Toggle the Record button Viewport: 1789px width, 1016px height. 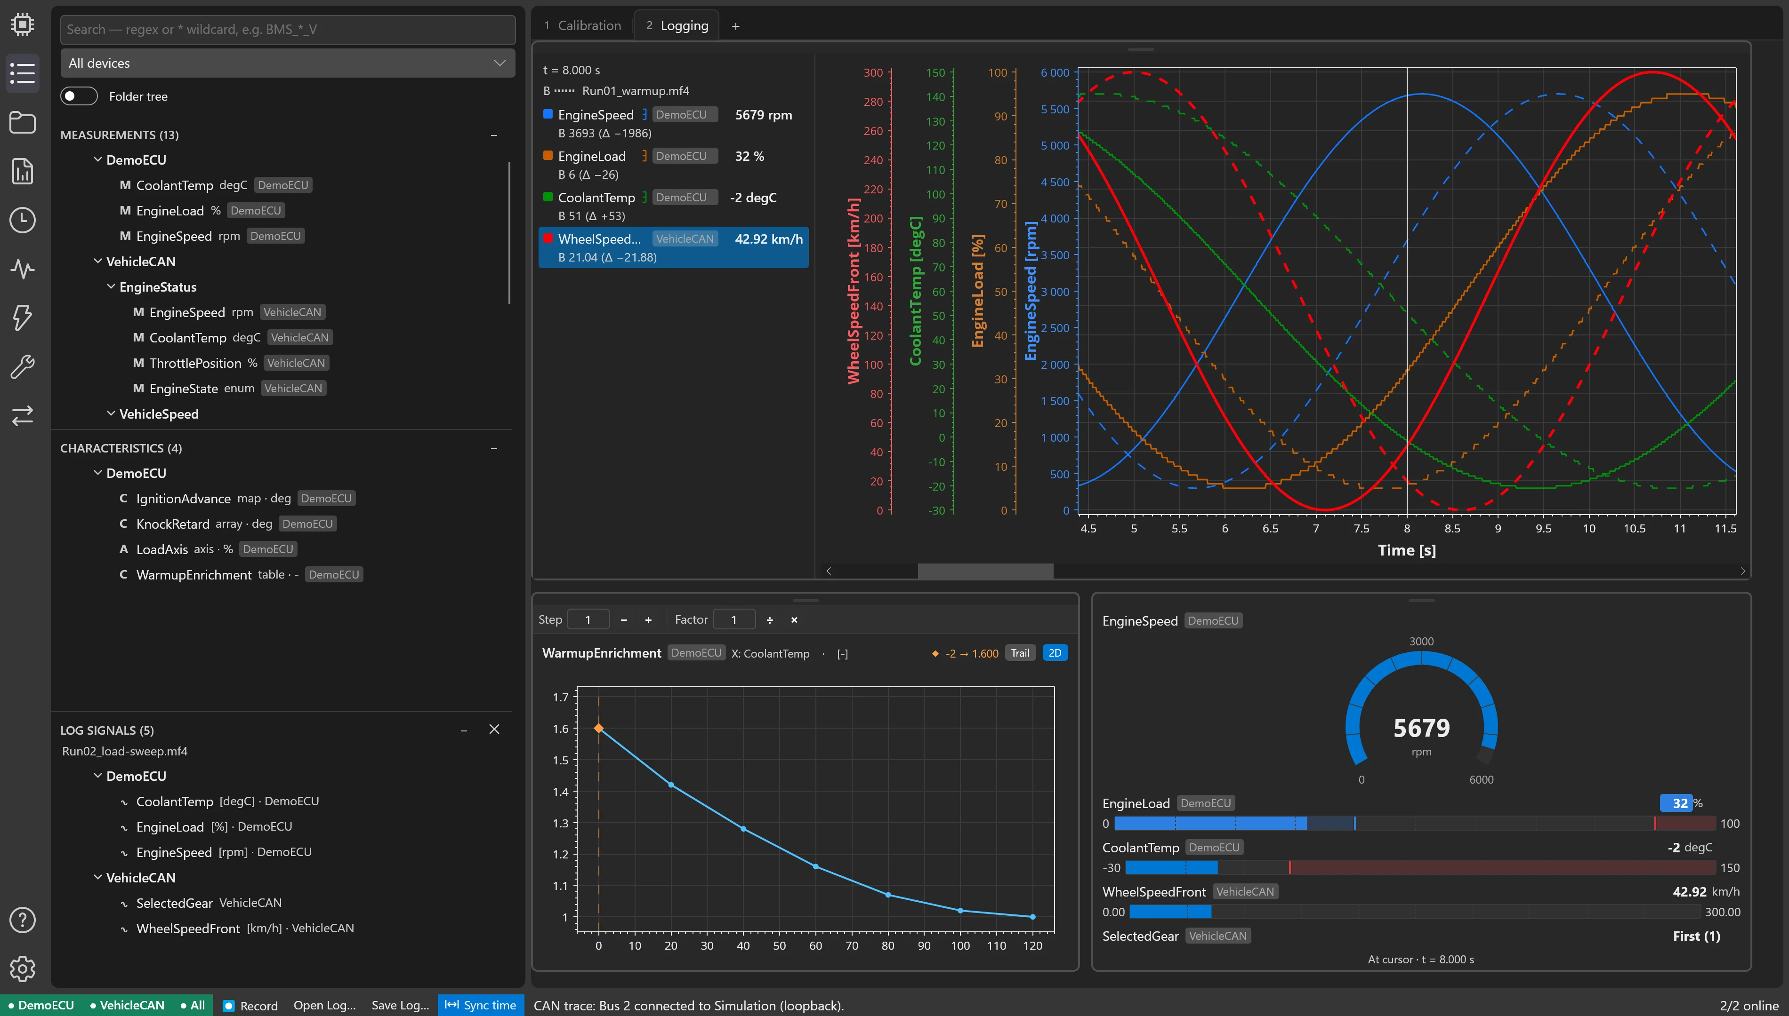(x=250, y=1006)
